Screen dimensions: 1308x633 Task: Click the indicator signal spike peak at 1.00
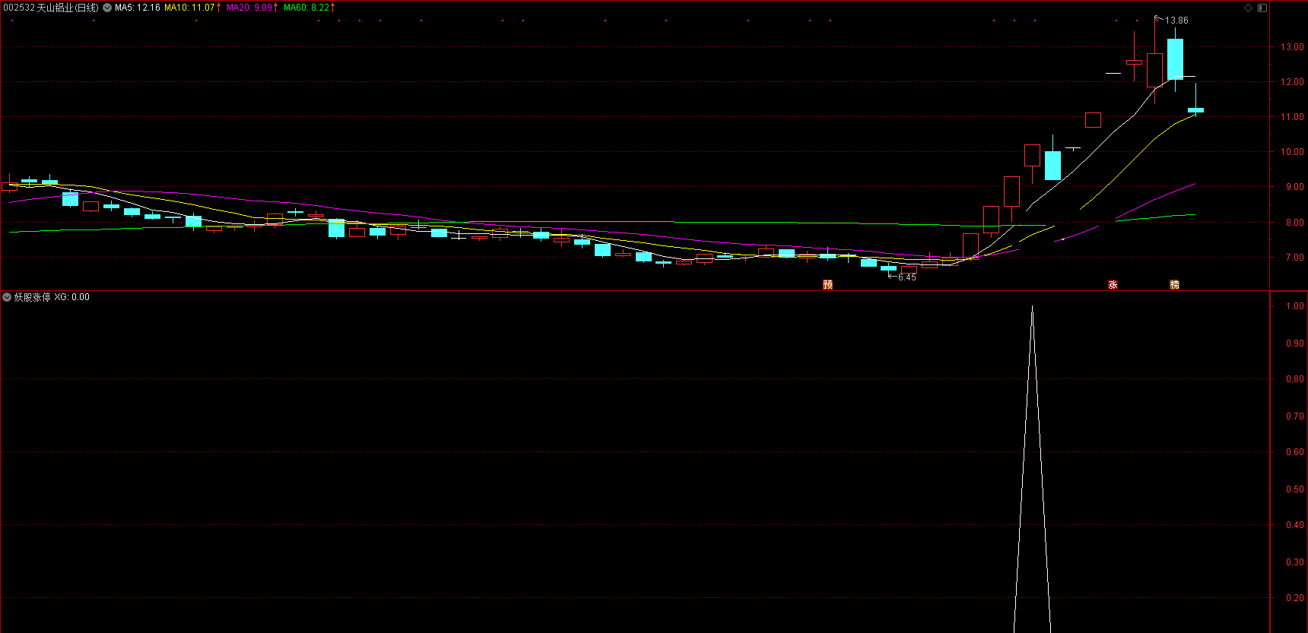pyautogui.click(x=1032, y=307)
